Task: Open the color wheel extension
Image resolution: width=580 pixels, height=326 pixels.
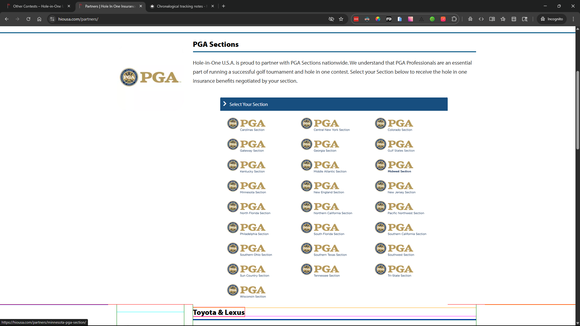Action: click(x=378, y=19)
